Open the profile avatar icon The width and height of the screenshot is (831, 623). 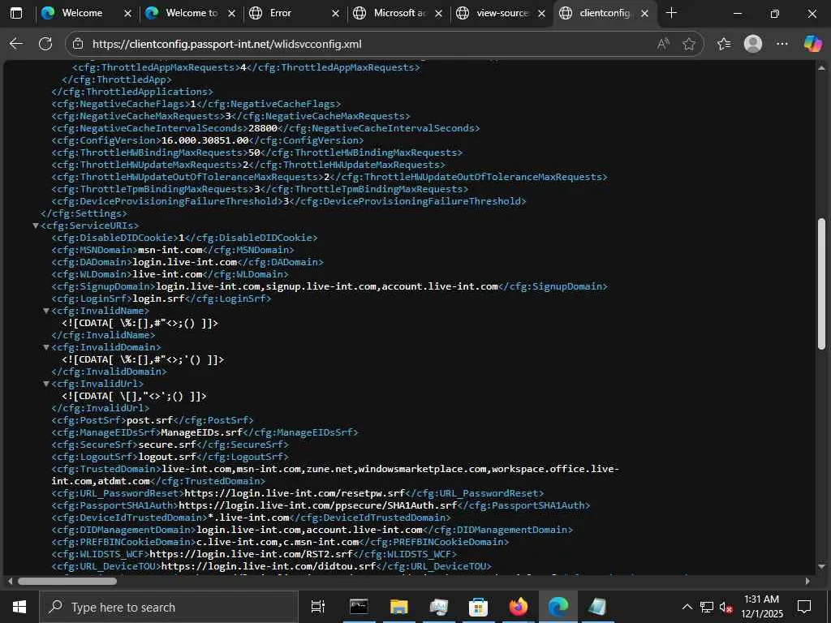coord(753,44)
